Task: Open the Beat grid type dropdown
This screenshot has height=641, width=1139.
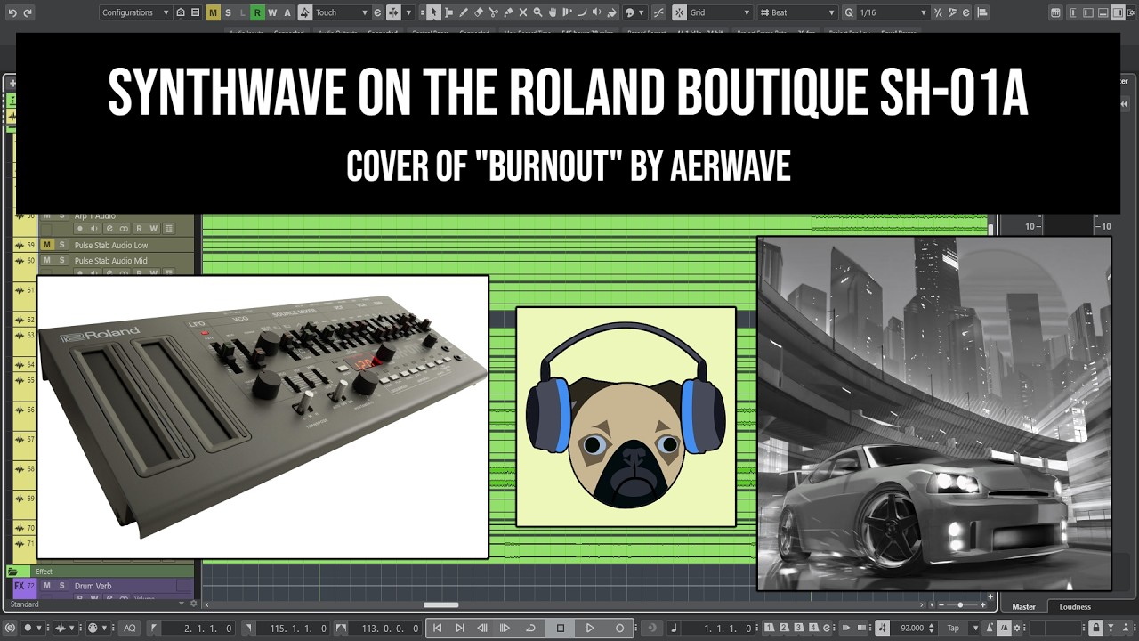Action: (798, 12)
